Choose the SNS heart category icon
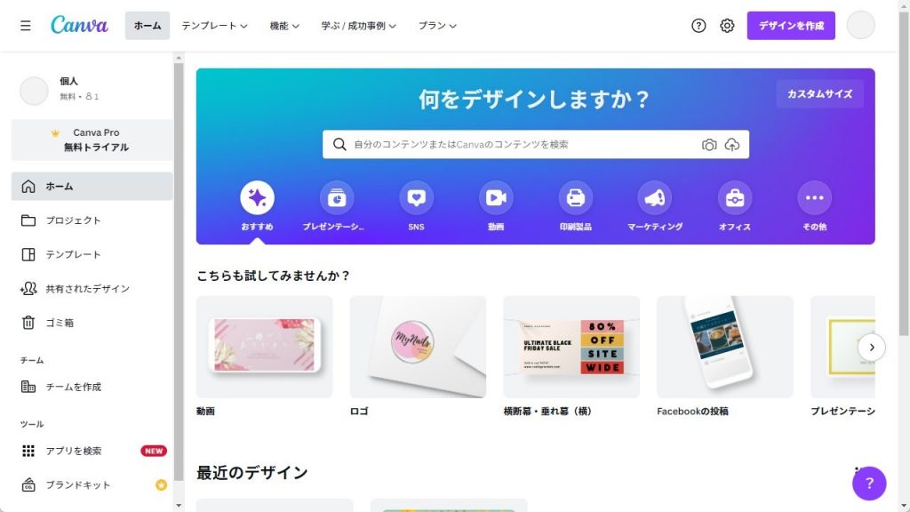This screenshot has width=910, height=512. (x=416, y=198)
